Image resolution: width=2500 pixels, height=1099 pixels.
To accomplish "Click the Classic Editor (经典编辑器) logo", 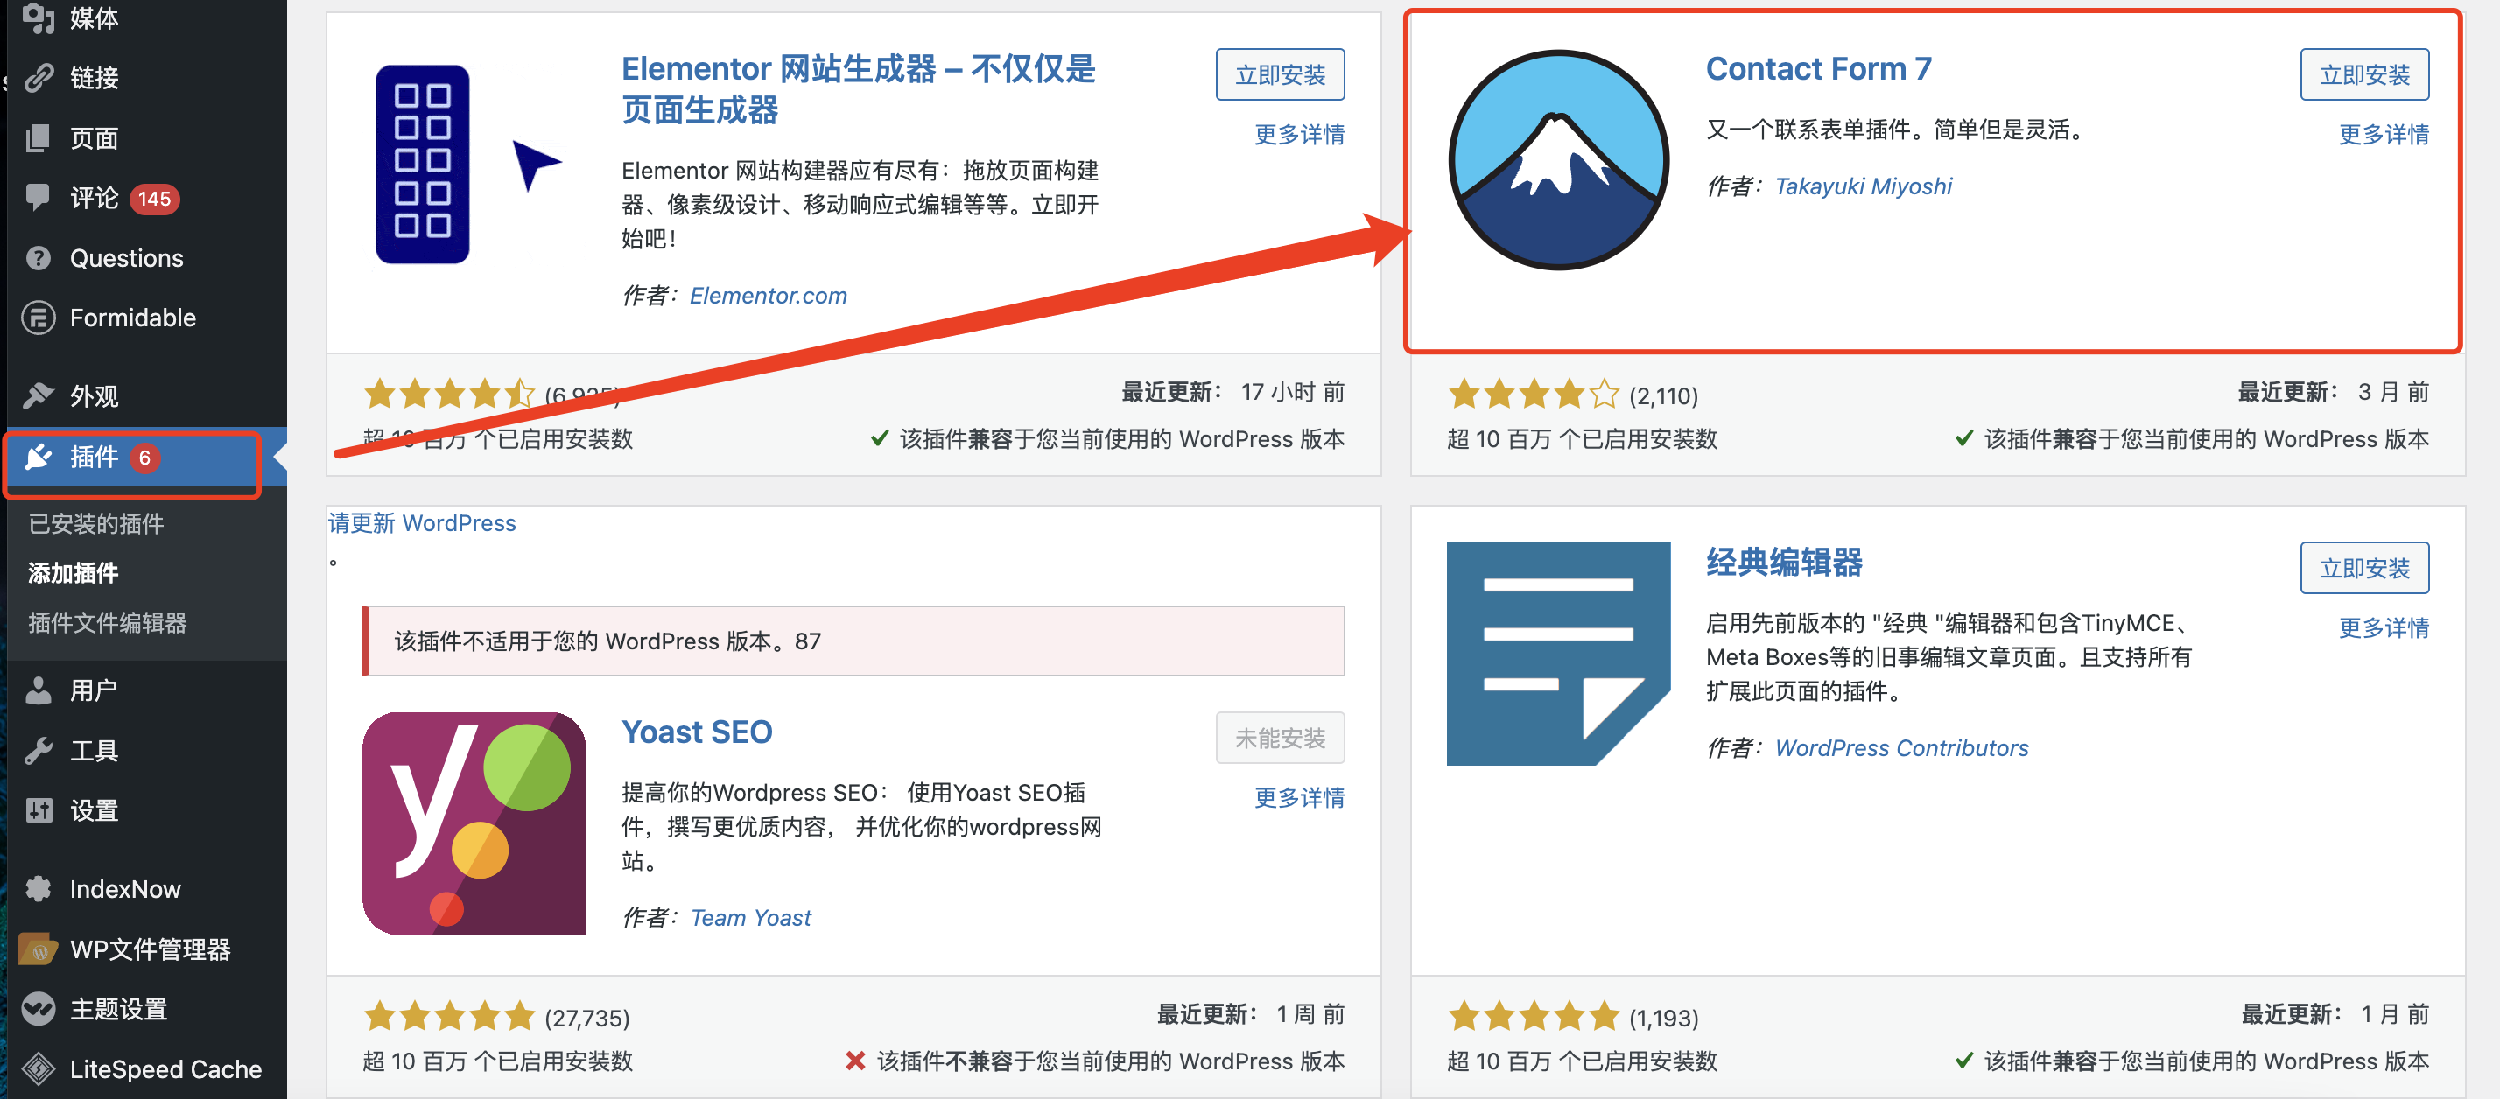I will coord(1559,654).
